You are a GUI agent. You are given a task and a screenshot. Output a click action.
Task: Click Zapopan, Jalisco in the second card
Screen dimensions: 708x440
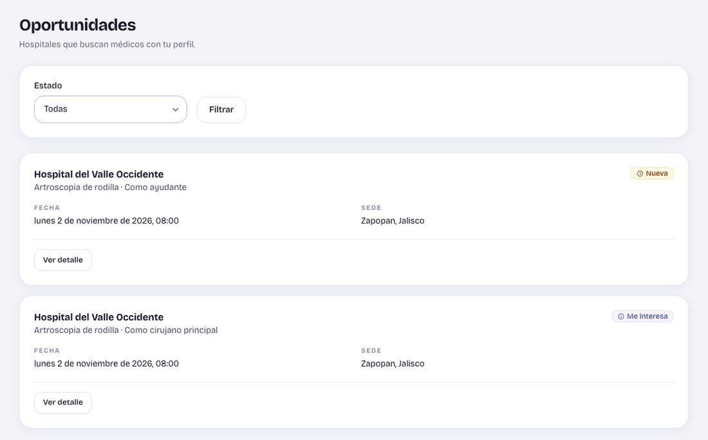click(x=393, y=363)
